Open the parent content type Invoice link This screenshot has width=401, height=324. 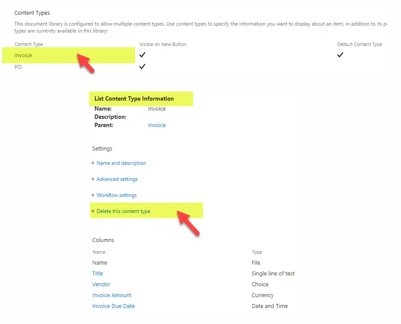(x=156, y=125)
